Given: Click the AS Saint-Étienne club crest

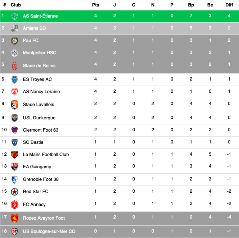Looking at the screenshot, I should 15,17.
